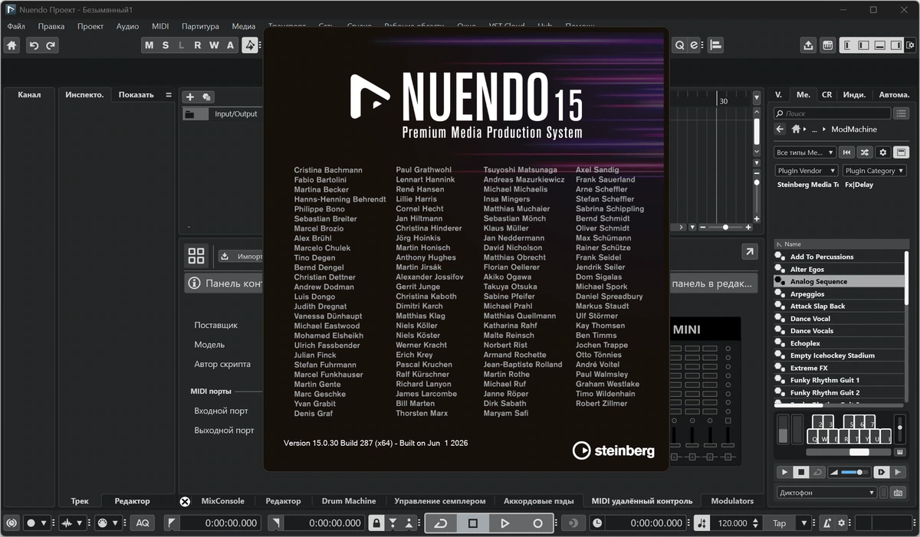This screenshot has width=920, height=537.
Task: Toggle Mute (M) for all tracks
Action: 149,45
